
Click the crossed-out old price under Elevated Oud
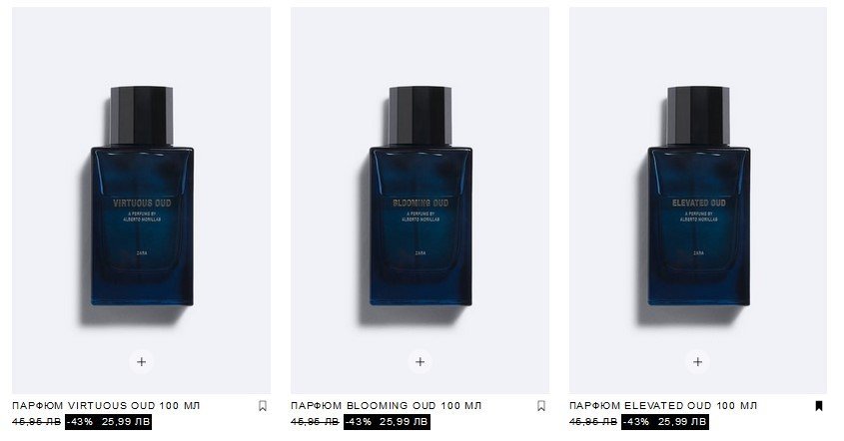[x=593, y=422]
